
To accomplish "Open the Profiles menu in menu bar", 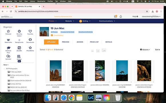I will tap(50, 1).
